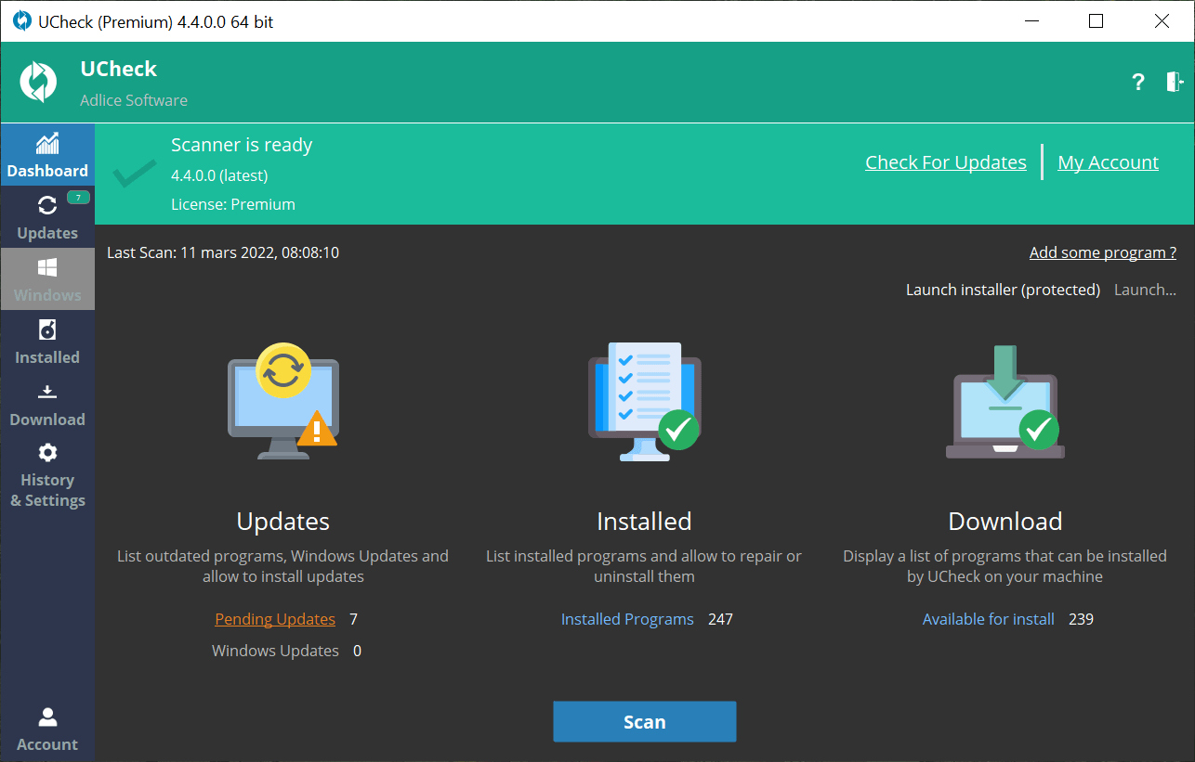
Task: Open the Installed sidebar section
Action: pos(47,341)
